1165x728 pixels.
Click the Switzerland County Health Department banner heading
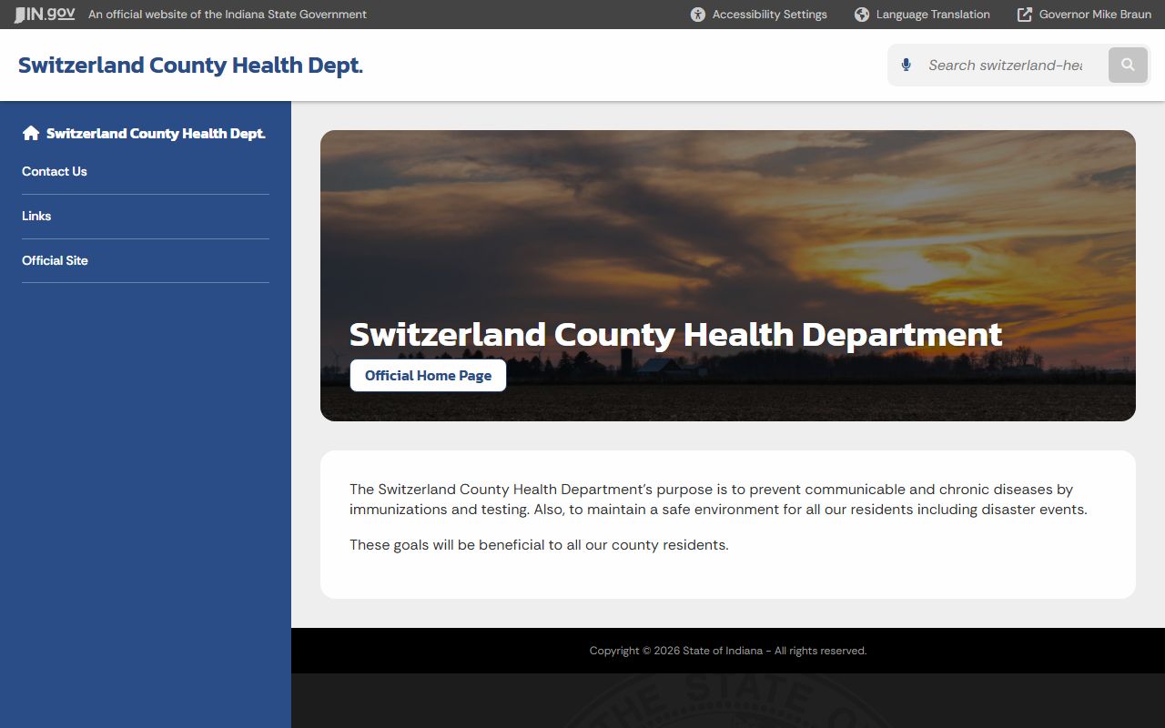click(675, 334)
